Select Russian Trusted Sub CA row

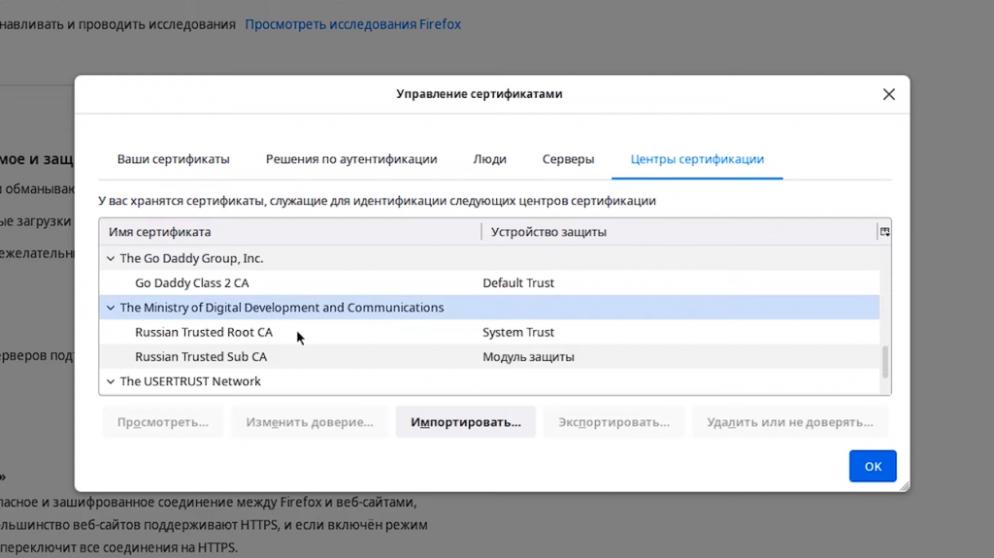[489, 357]
